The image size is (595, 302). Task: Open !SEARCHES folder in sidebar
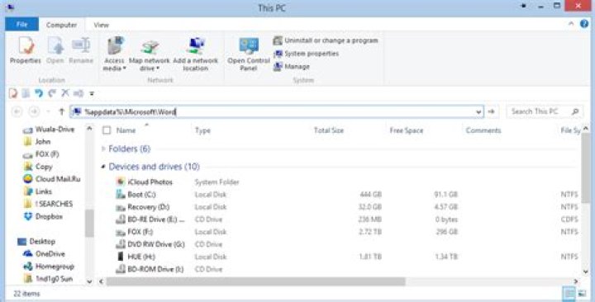pyautogui.click(x=48, y=204)
